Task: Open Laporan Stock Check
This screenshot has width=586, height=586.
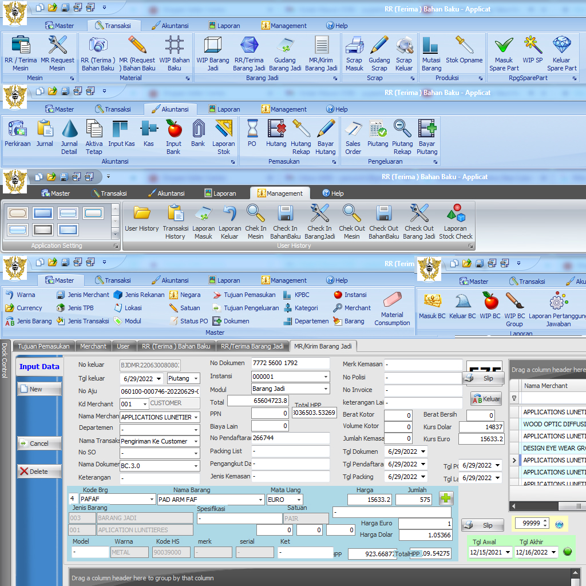Action: tap(456, 221)
